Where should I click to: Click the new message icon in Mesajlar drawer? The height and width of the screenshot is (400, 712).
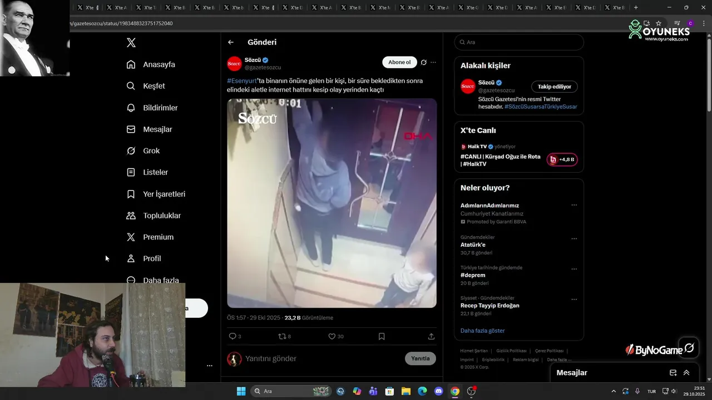click(x=673, y=373)
